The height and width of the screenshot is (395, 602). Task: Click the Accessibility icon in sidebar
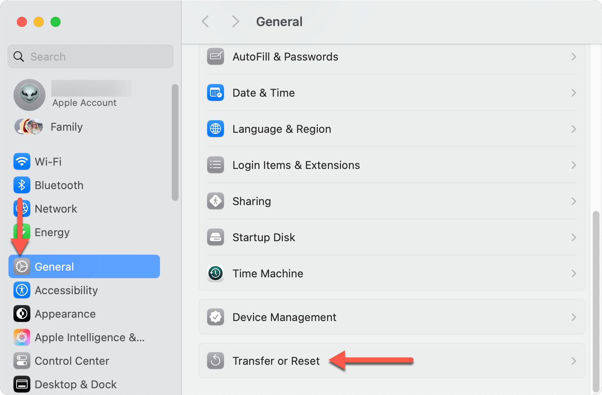coord(22,290)
